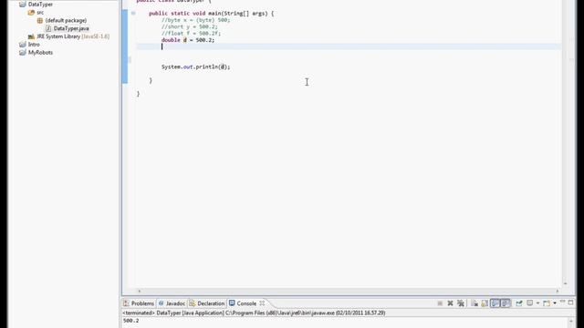Screen dimensions: 584x328
Task: Click the Declaration tab icon
Action: click(x=193, y=303)
